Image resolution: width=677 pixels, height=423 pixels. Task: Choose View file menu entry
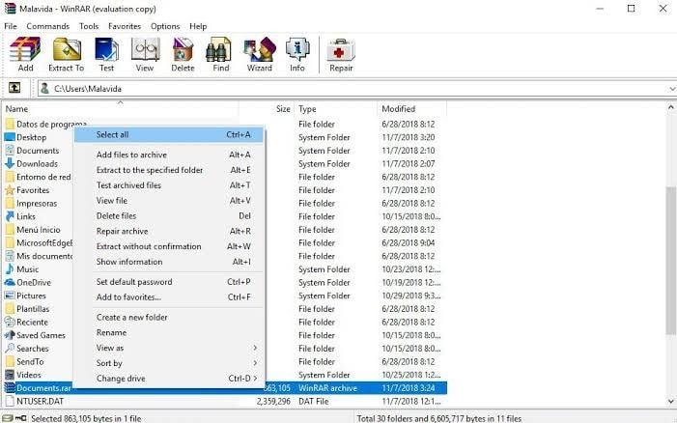pos(169,201)
